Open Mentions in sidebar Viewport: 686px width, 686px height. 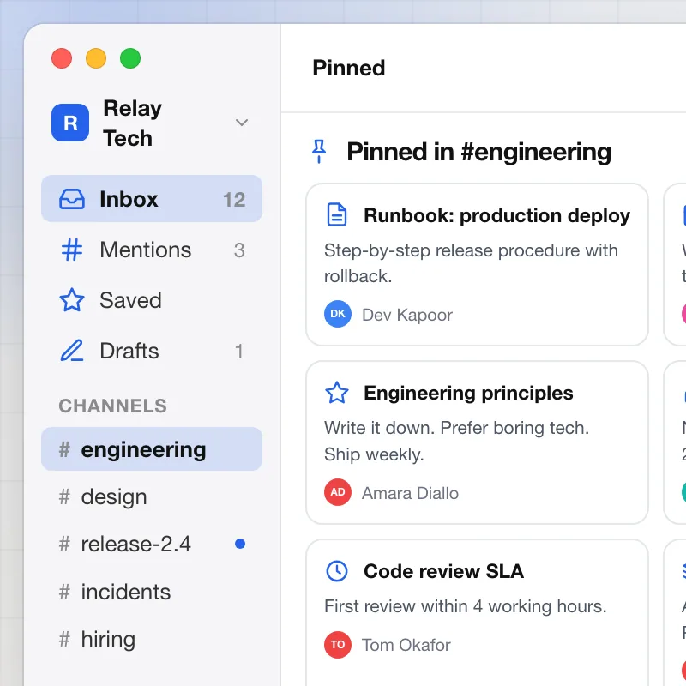(152, 250)
